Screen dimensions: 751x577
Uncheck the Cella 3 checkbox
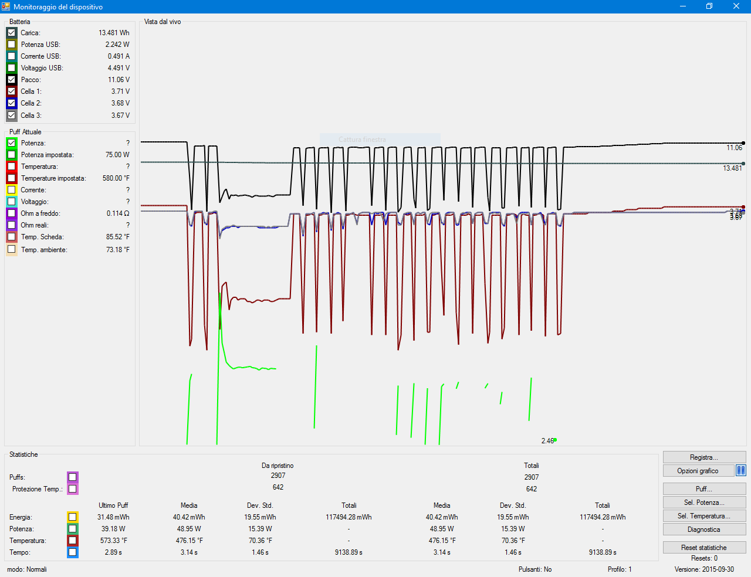12,116
